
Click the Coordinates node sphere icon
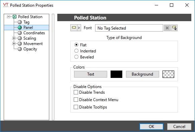[x=20, y=33]
